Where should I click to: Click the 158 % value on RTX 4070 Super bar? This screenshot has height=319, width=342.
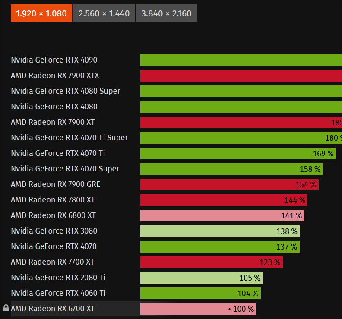310,169
